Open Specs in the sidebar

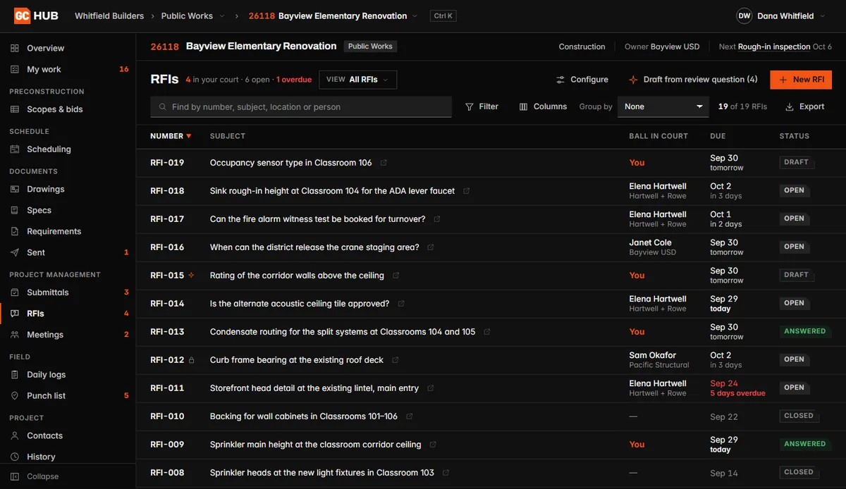coord(68,211)
